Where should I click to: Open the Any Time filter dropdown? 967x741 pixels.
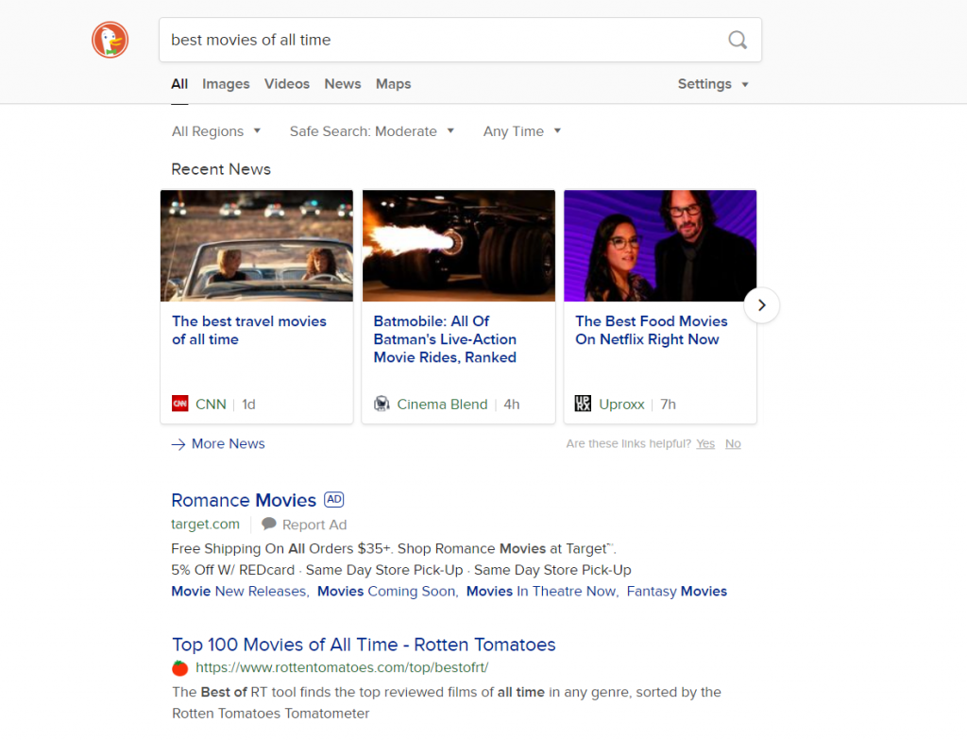click(x=521, y=131)
